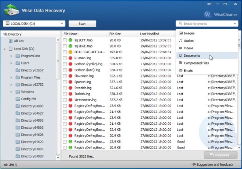The image size is (242, 169).
Task: Expand the Directory62752 node
Action: pos(11,84)
